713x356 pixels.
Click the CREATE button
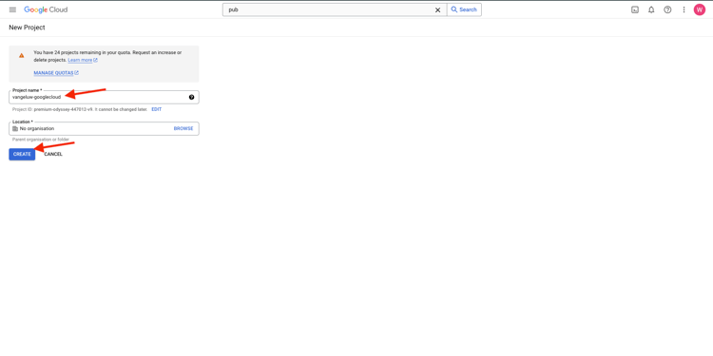22,155
